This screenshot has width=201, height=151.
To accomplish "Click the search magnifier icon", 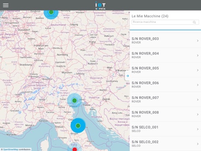I will click(194, 22).
